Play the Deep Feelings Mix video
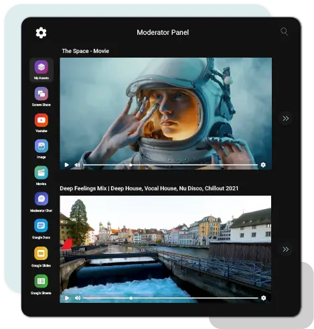Image resolution: width=314 pixels, height=329 pixels. 67,298
